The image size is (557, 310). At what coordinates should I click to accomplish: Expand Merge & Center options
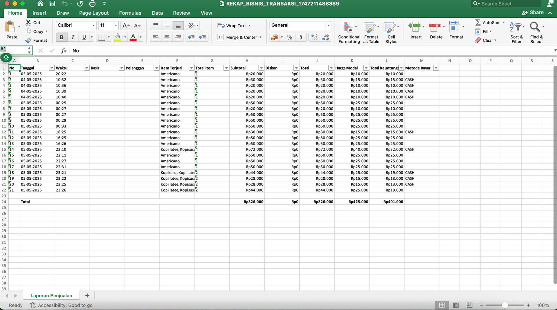tap(260, 37)
